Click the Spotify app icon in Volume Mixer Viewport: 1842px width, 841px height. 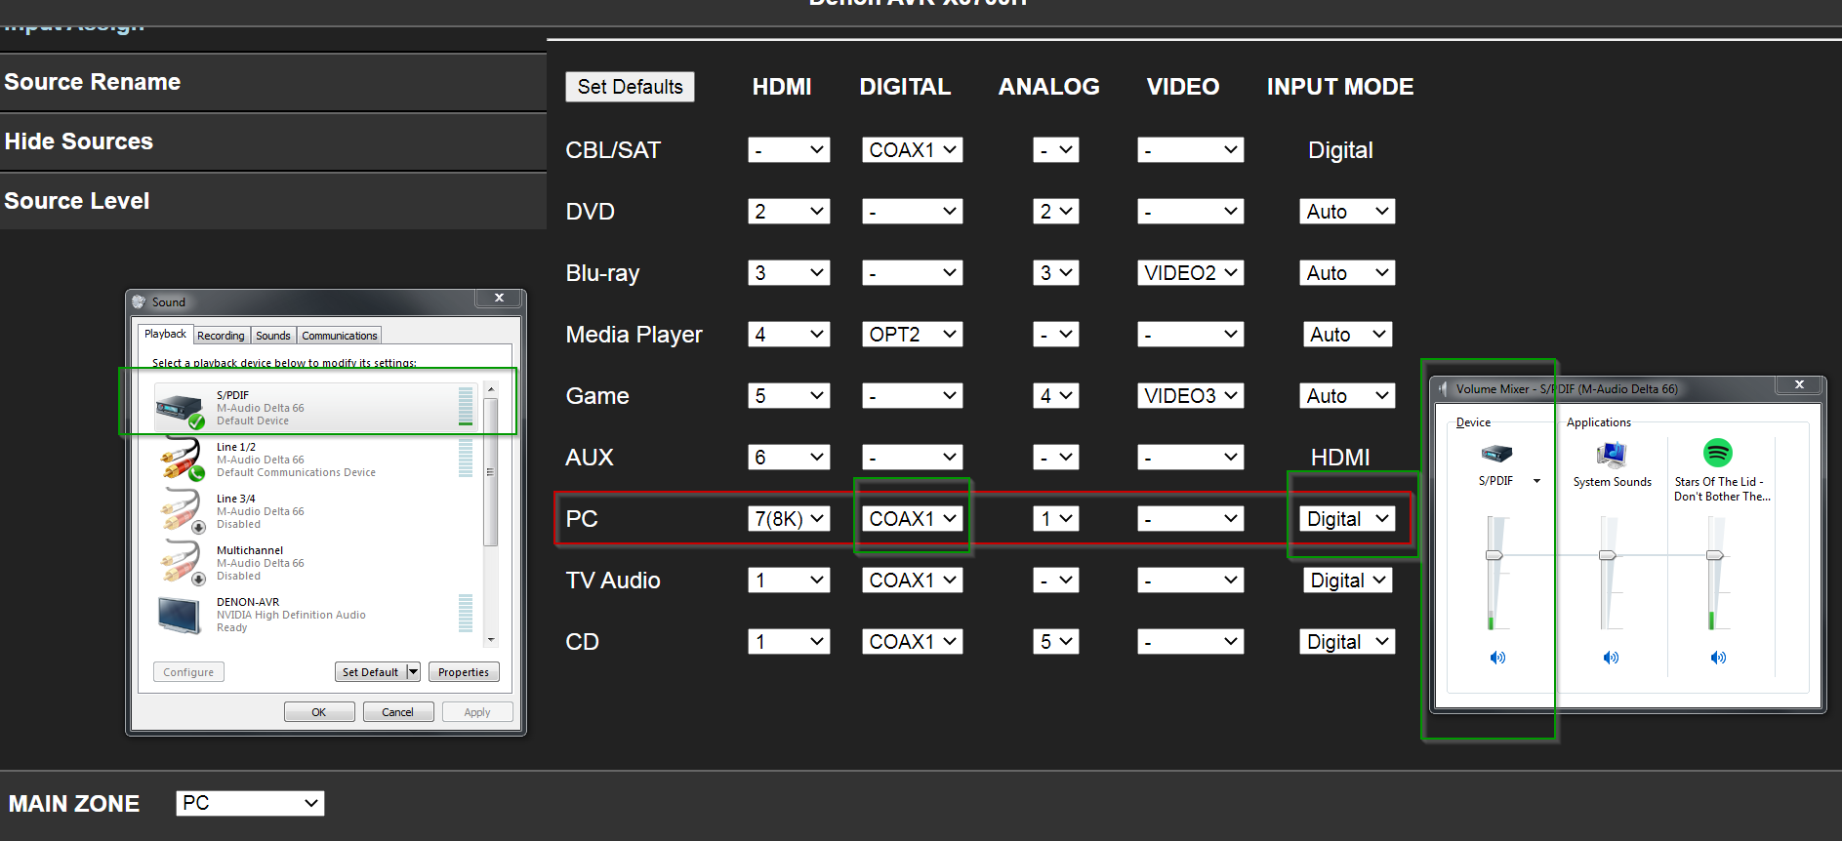(x=1717, y=453)
